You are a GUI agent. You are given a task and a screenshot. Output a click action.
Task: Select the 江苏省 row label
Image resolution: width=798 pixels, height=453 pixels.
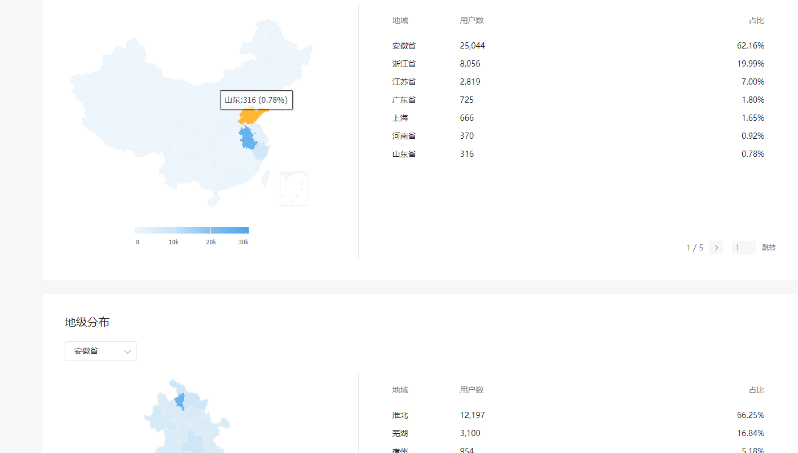(x=404, y=82)
